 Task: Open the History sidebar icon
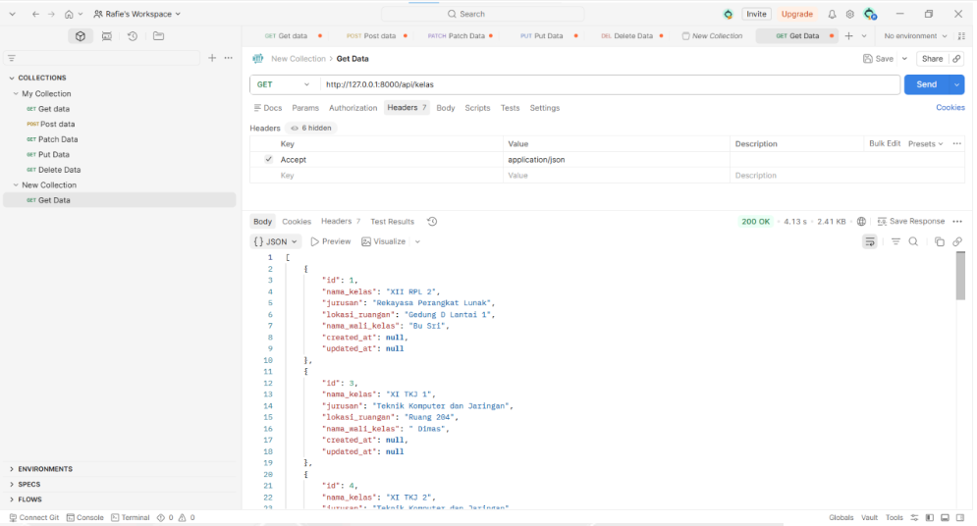(133, 36)
